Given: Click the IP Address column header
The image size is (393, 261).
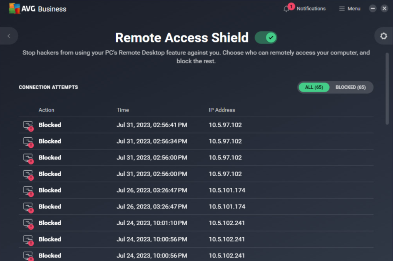Looking at the screenshot, I should point(222,110).
